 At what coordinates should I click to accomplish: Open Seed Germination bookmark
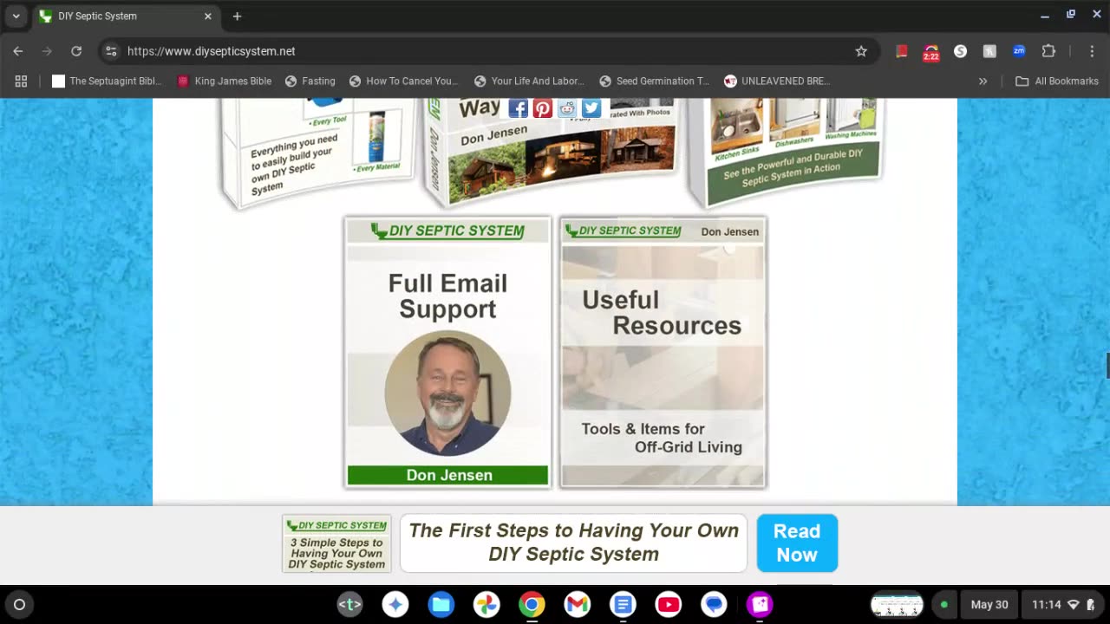(654, 81)
